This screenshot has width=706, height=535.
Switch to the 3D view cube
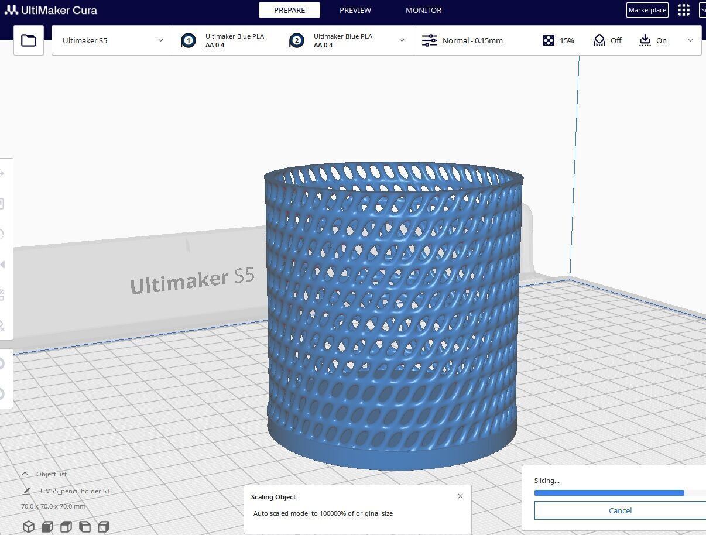(x=29, y=527)
